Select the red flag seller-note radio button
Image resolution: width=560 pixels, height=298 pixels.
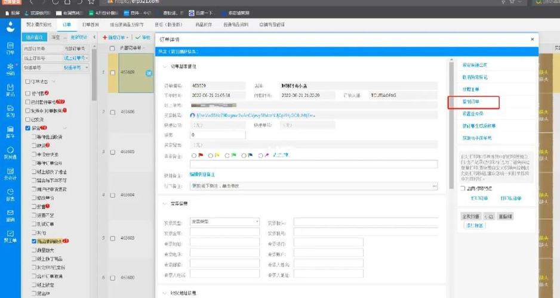(194, 156)
